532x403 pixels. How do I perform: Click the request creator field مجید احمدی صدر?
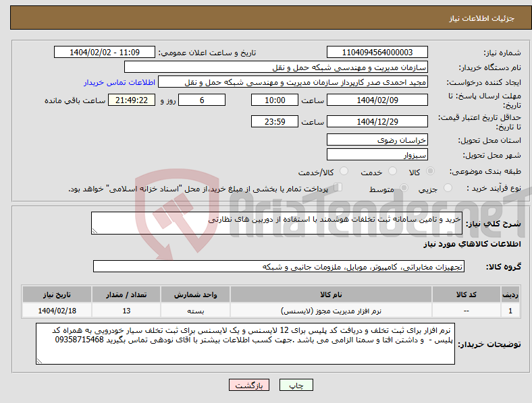(293, 82)
